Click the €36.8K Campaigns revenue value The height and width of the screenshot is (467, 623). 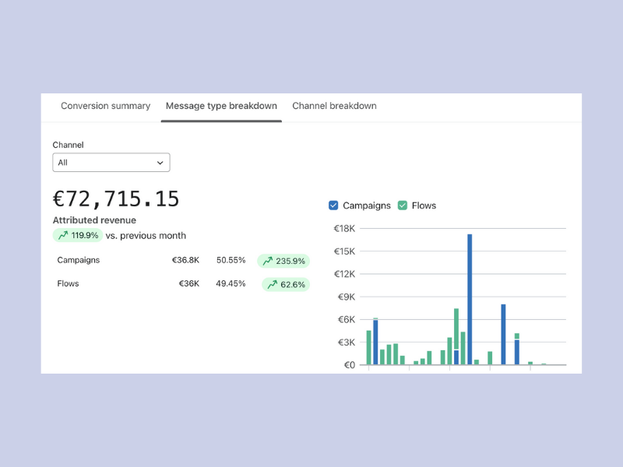(x=185, y=261)
